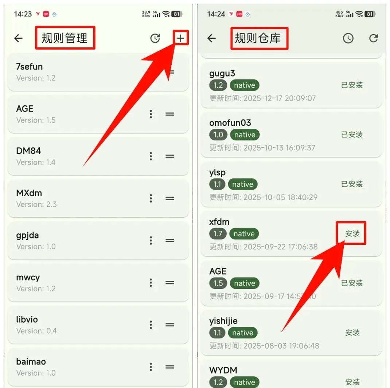390x388 pixels.
Task: Go back from 规则仓库 screen
Action: tap(211, 38)
